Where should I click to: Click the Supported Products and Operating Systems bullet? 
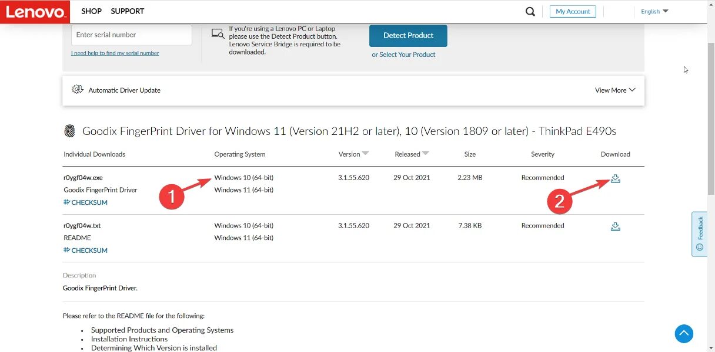[162, 330]
